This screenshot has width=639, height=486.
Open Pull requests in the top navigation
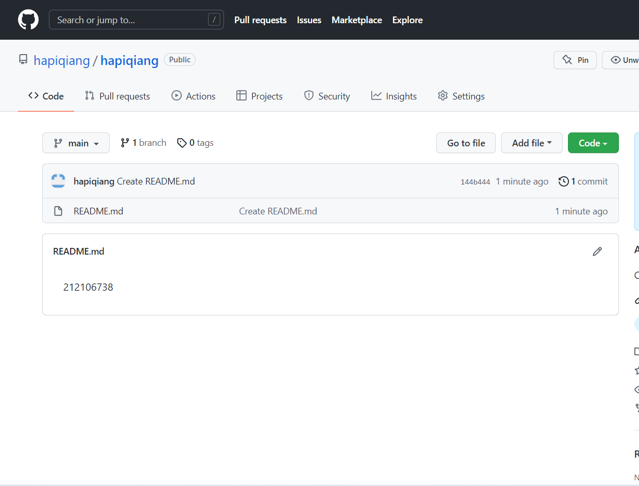pyautogui.click(x=261, y=20)
